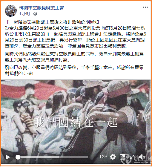Viewport: 152px width, 167px height.
Task: Click the 我們團結在一起 video caption
Action: (x=75, y=122)
